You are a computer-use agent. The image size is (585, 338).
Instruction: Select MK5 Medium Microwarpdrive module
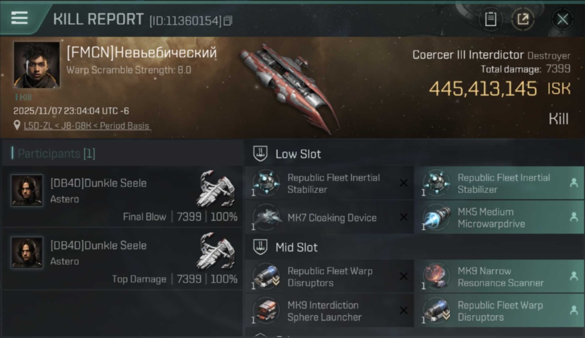click(x=499, y=218)
